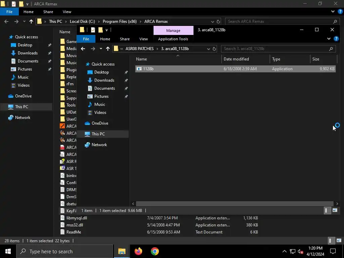Screen dimensions: 344x258
Task: Select Network in ARCA Remax window sidebar
Action: pos(23,118)
